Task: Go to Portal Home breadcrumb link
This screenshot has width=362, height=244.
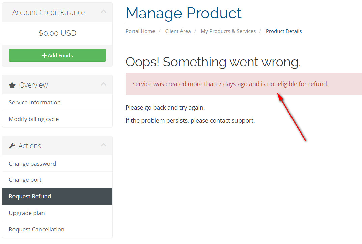Action: pos(140,31)
